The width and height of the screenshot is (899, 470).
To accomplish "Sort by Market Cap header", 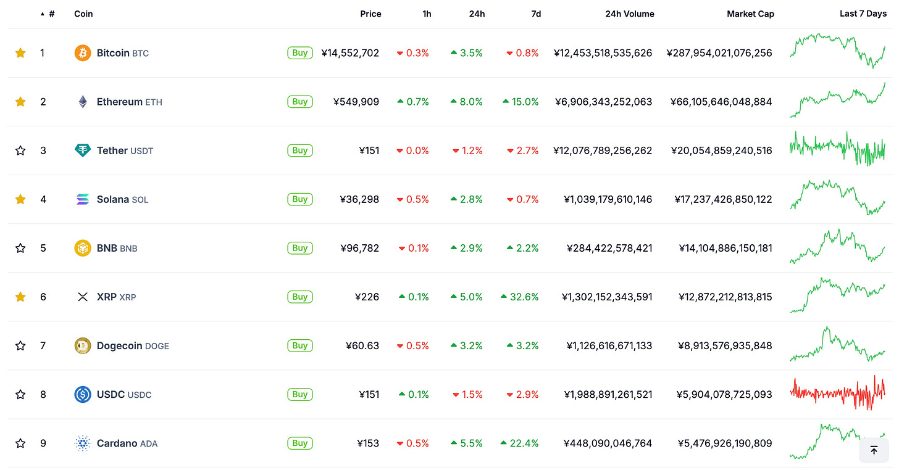I will click(x=750, y=14).
